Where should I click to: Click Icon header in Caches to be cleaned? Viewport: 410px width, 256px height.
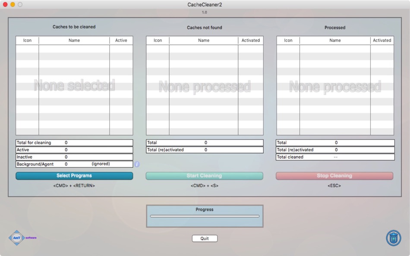pos(27,41)
